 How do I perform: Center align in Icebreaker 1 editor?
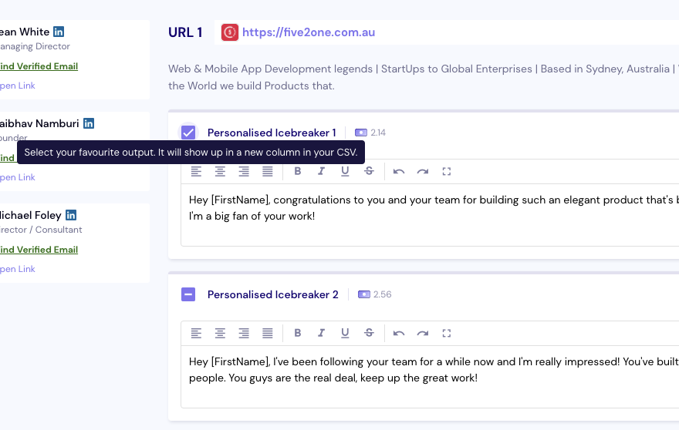pyautogui.click(x=220, y=171)
